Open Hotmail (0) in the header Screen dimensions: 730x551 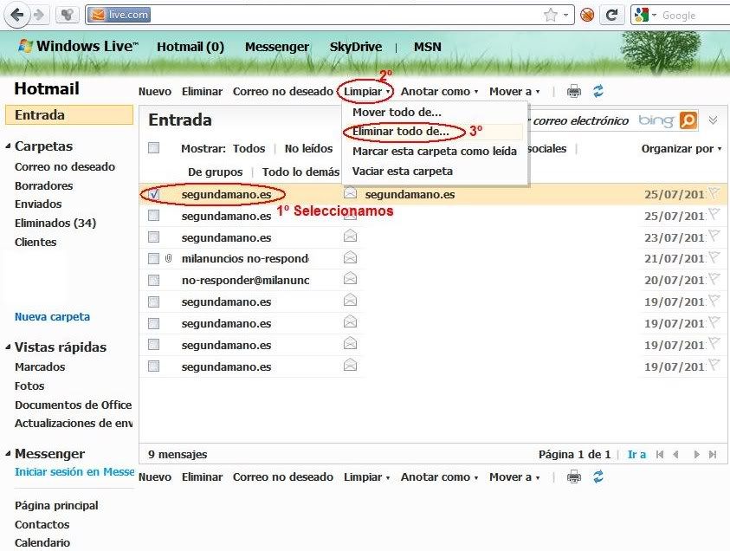point(191,47)
